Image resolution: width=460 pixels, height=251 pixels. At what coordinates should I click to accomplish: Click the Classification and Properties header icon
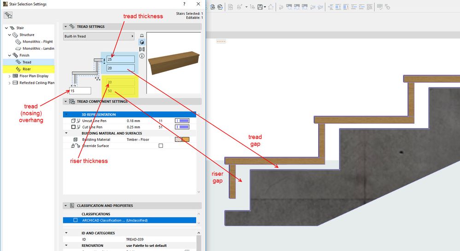coord(72,205)
